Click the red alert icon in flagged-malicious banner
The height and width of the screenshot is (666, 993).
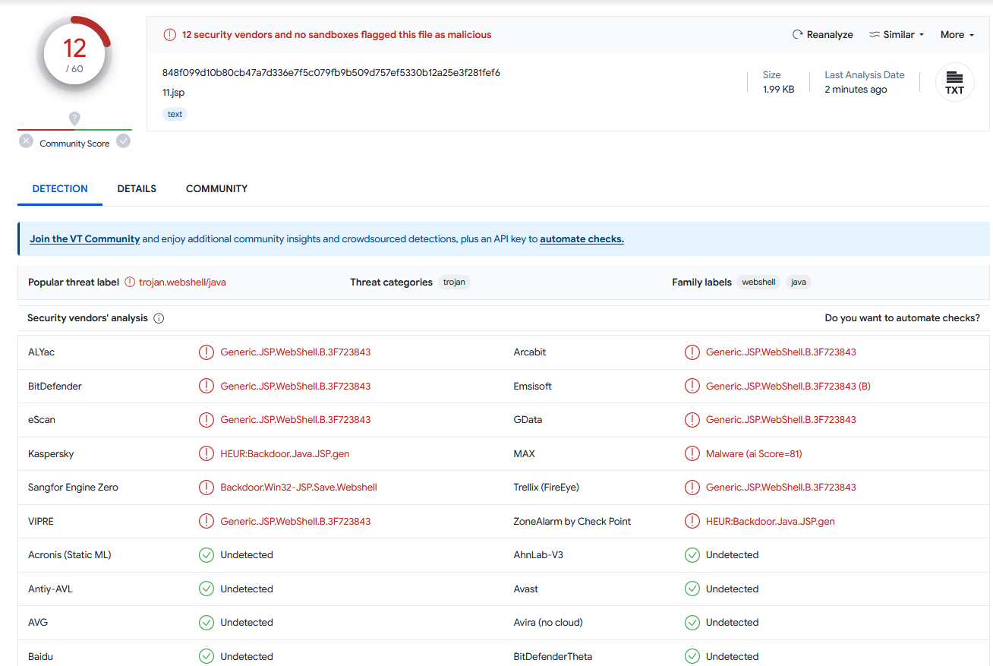169,35
